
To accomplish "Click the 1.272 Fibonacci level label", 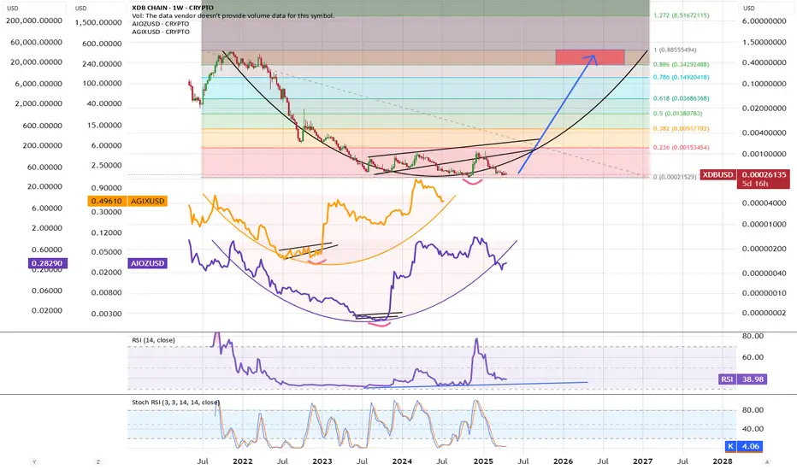I will tap(681, 15).
